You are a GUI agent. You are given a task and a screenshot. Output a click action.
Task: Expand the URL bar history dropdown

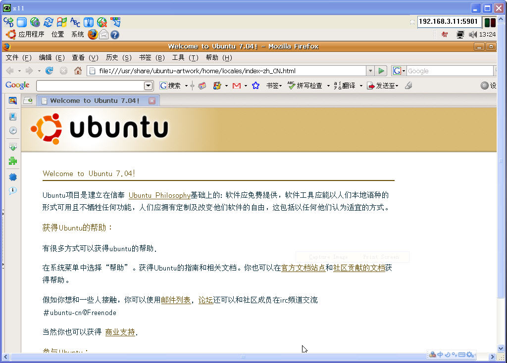point(370,71)
